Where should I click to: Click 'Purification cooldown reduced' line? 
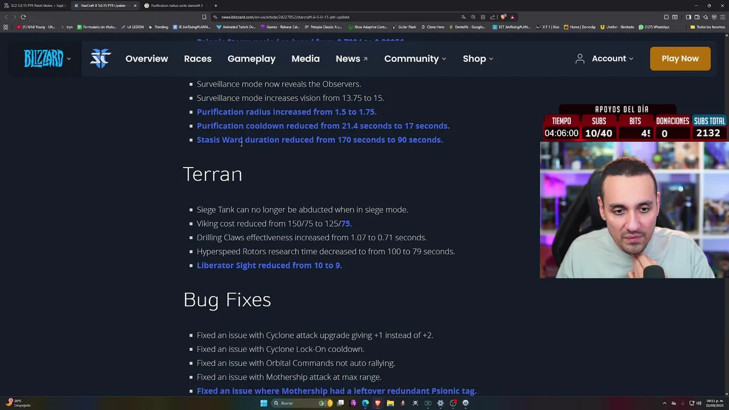tap(323, 126)
